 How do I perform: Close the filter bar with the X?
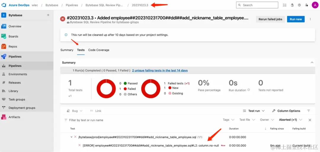click(x=310, y=120)
